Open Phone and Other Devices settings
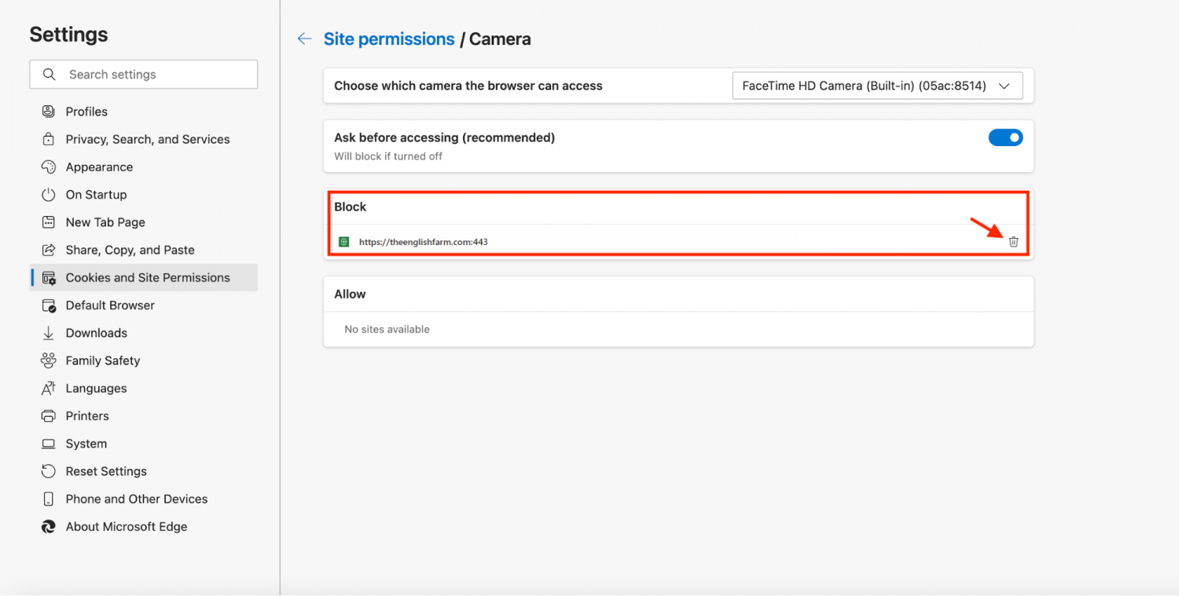This screenshot has width=1179, height=596. [x=136, y=499]
